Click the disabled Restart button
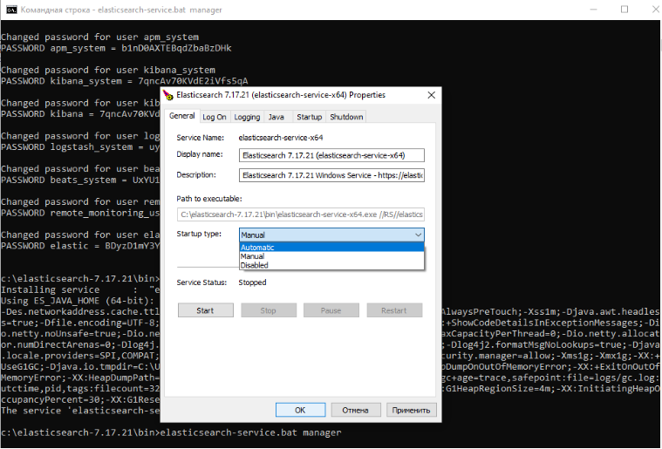Screen dimensions: 662x449 click(x=394, y=310)
